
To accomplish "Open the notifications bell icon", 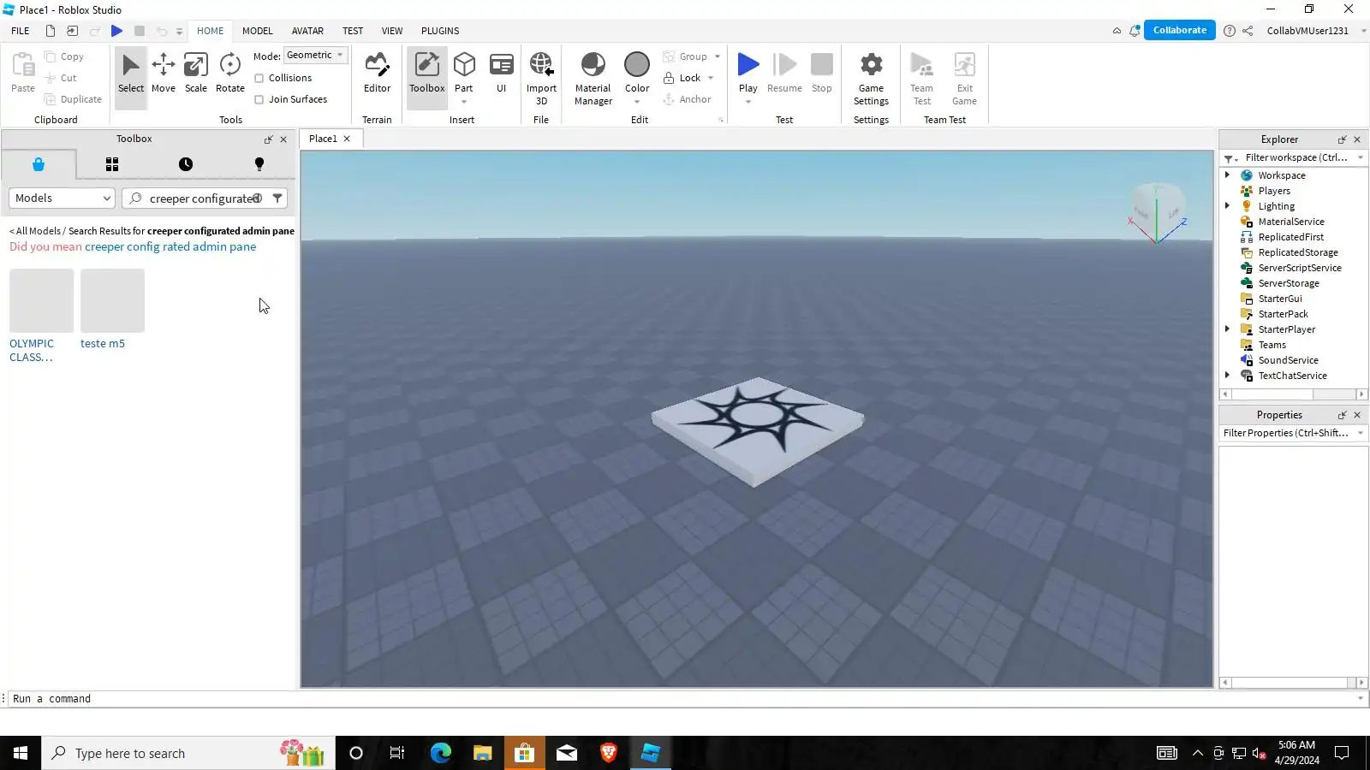I will [x=1135, y=31].
